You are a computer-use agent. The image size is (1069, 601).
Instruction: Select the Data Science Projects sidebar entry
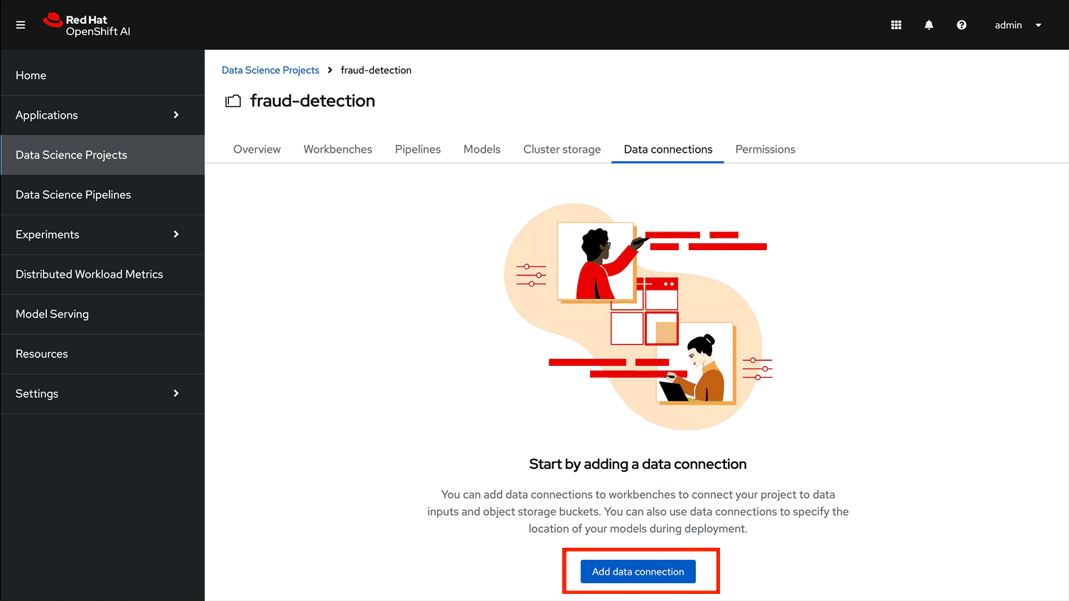point(71,155)
